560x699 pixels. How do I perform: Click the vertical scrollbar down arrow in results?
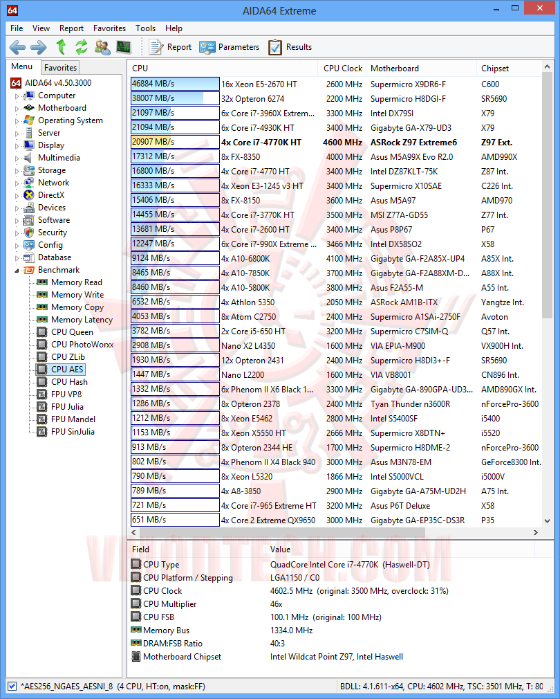click(547, 520)
